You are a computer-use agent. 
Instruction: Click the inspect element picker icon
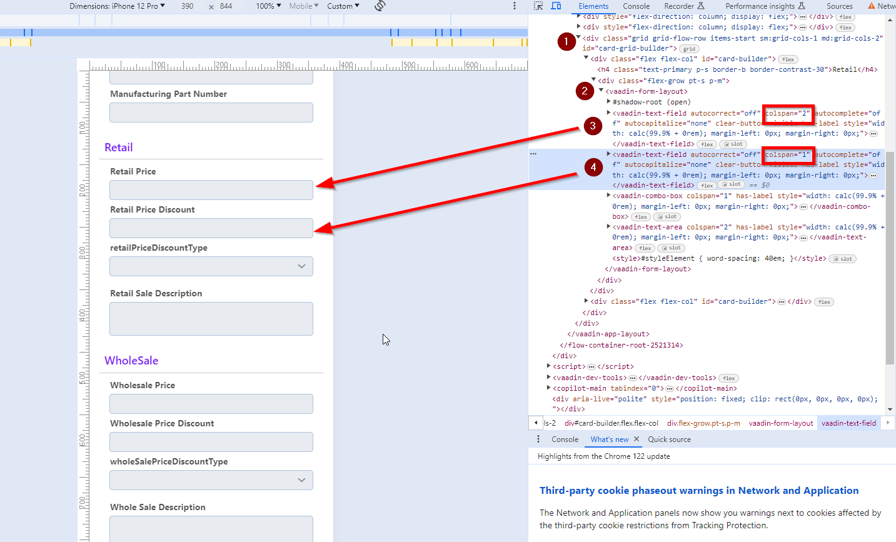(x=538, y=6)
